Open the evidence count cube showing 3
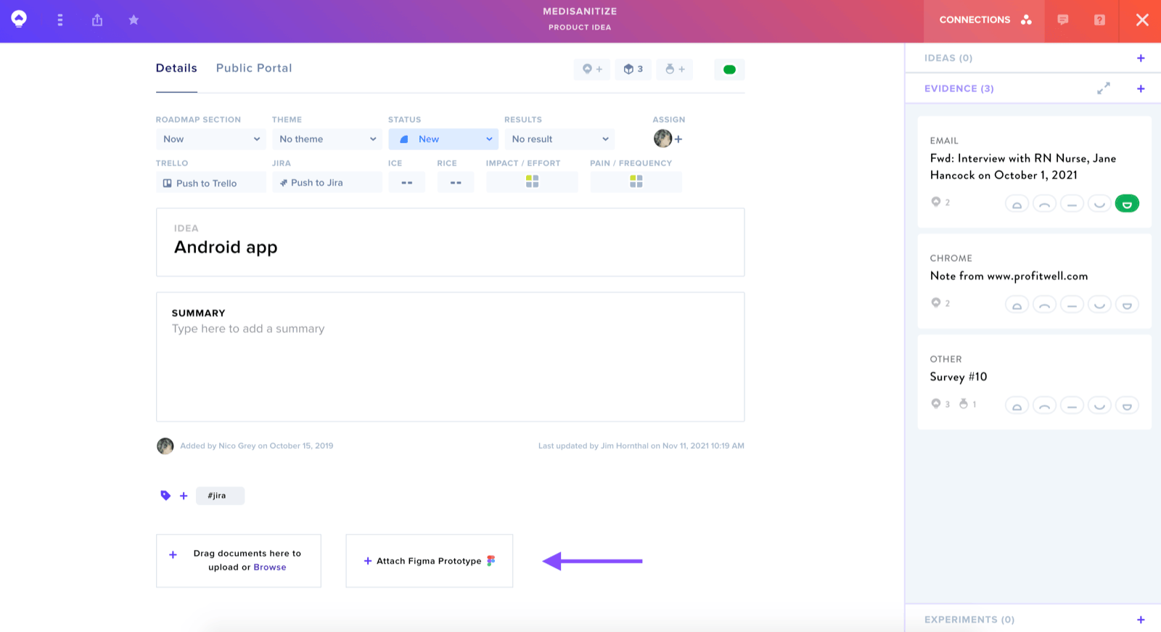This screenshot has width=1161, height=632. click(x=633, y=69)
